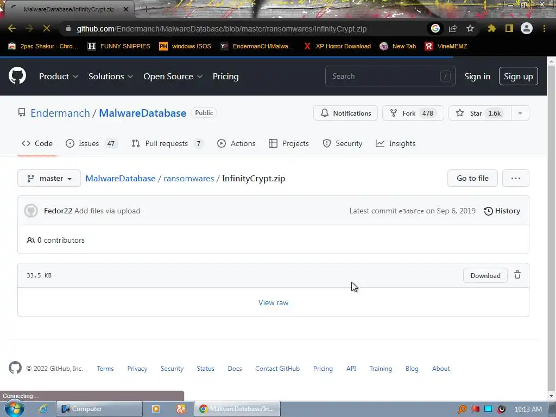Open the Terms footer link
This screenshot has width=556, height=417.
tap(105, 369)
